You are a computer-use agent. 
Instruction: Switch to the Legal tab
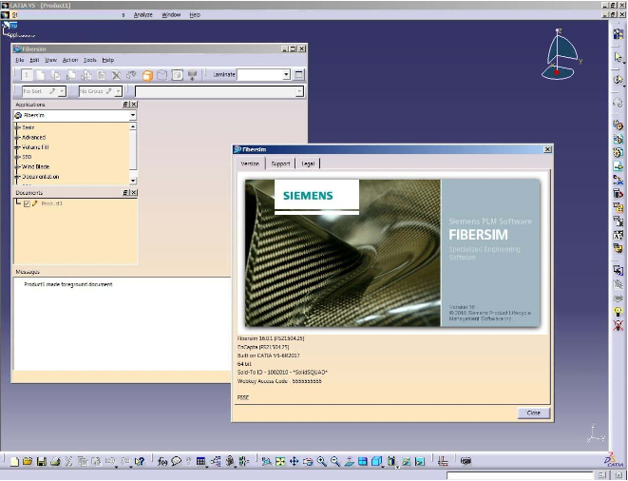coord(308,164)
